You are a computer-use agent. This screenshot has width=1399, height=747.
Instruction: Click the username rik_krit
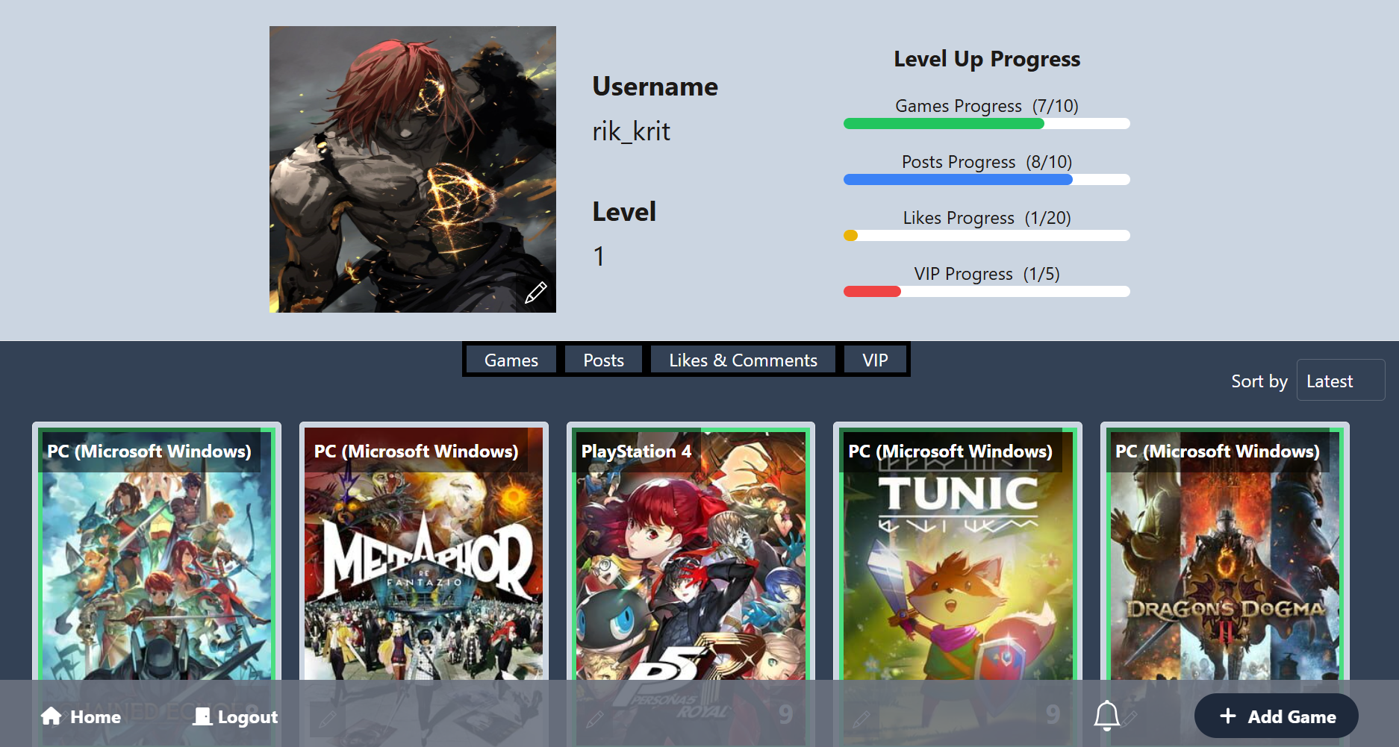point(632,131)
